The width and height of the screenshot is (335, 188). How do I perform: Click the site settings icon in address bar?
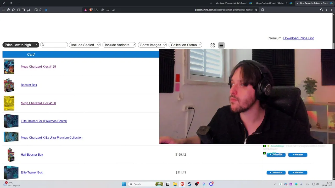(x=256, y=10)
